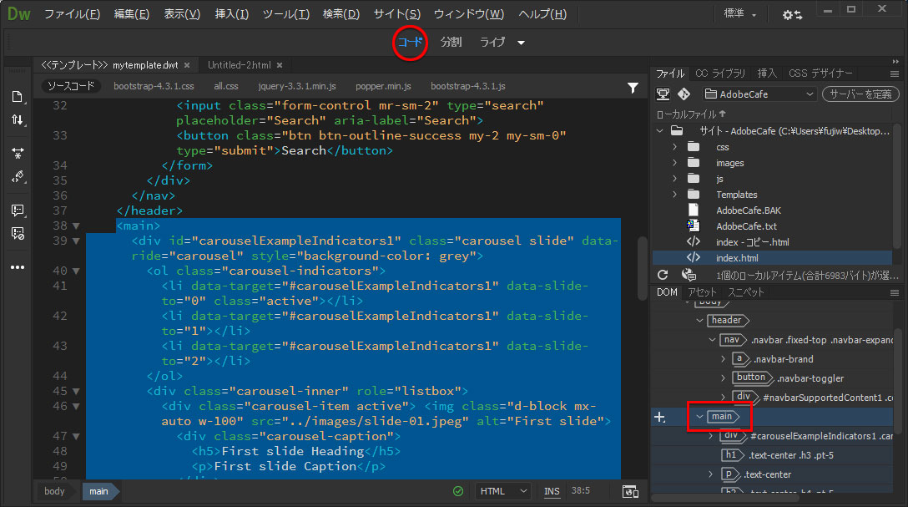Image resolution: width=908 pixels, height=507 pixels.
Task: Open the AdobeCafe site dropdown
Action: tap(759, 94)
